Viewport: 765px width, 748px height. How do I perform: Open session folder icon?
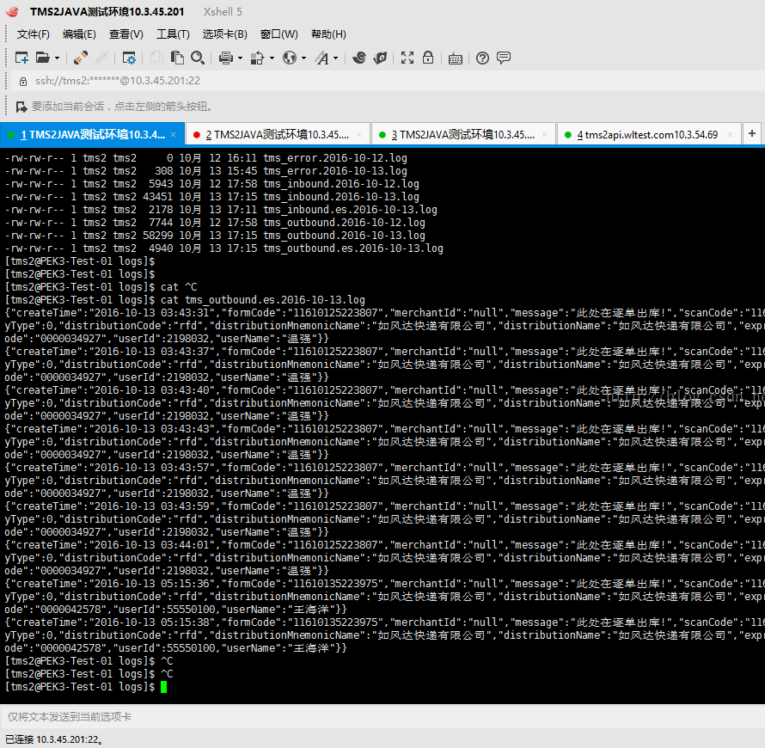pos(42,58)
